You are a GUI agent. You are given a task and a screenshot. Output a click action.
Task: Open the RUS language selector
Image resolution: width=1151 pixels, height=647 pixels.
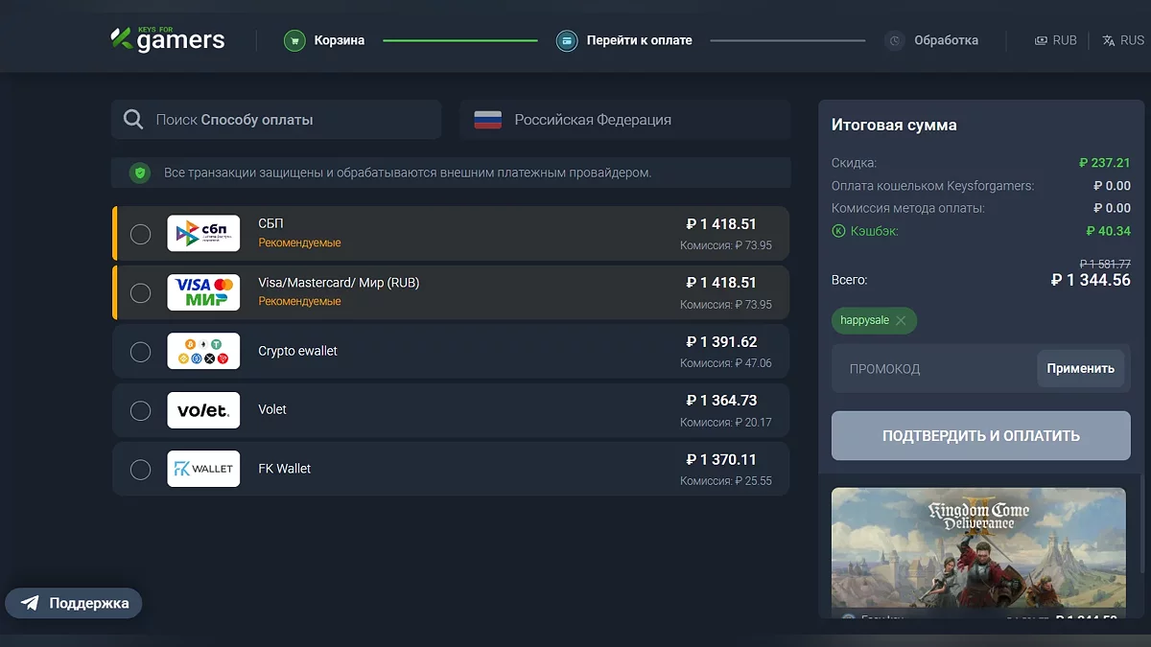1123,40
